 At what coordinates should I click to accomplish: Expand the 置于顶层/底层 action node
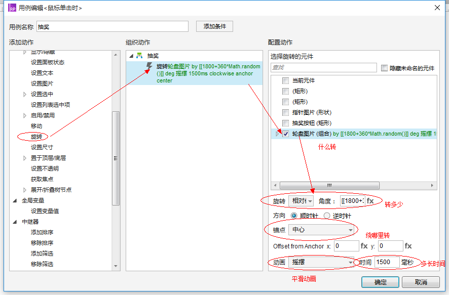(x=25, y=158)
